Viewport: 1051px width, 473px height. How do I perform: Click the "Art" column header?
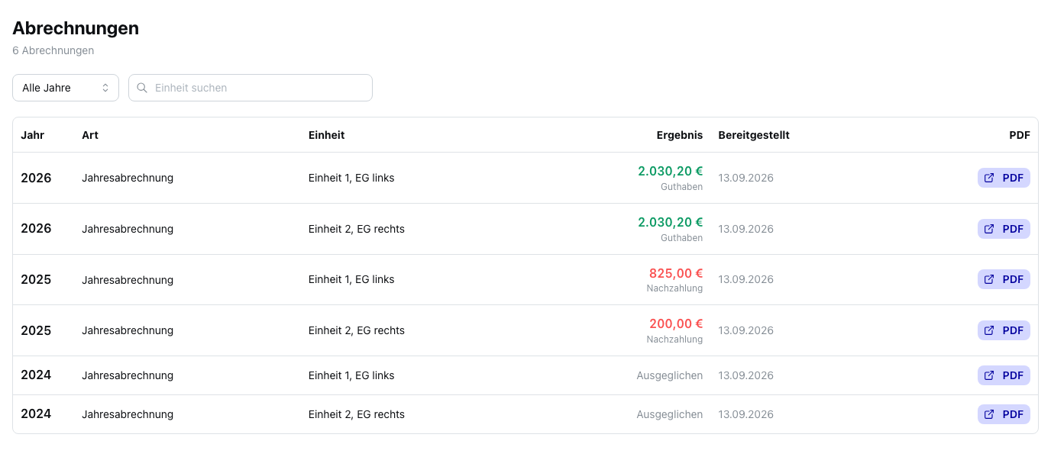click(90, 135)
